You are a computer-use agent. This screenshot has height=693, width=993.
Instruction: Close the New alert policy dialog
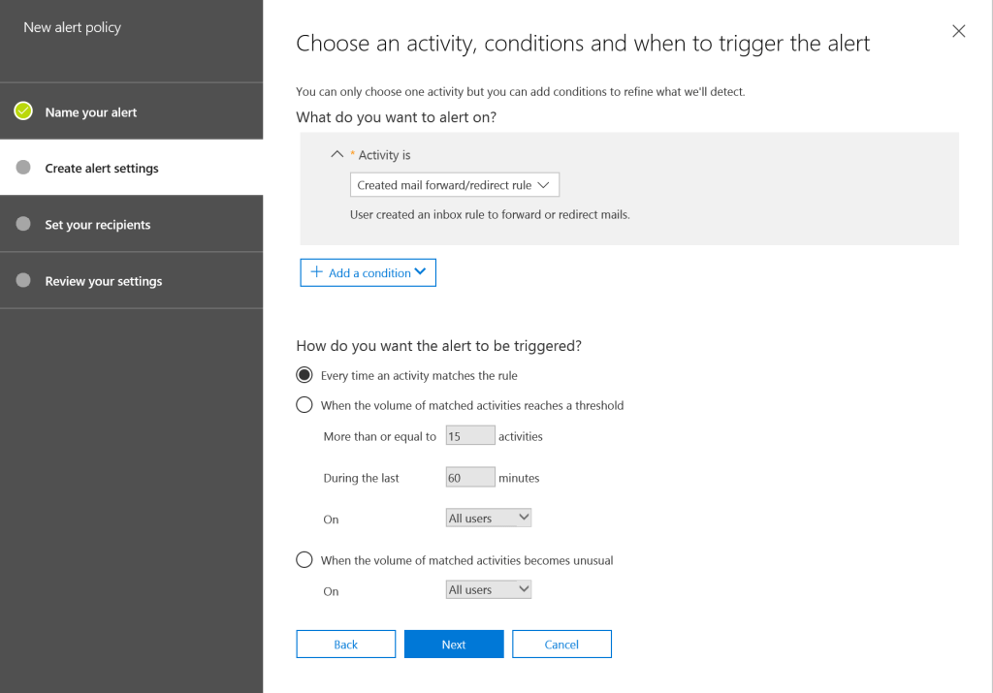(x=958, y=31)
